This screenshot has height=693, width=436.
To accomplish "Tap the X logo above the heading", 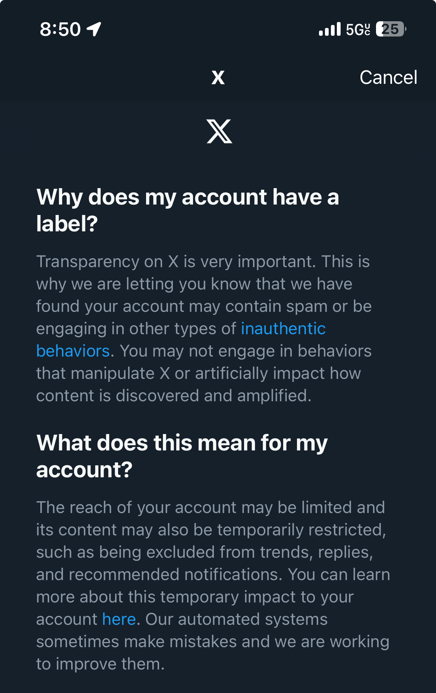I will (219, 131).
